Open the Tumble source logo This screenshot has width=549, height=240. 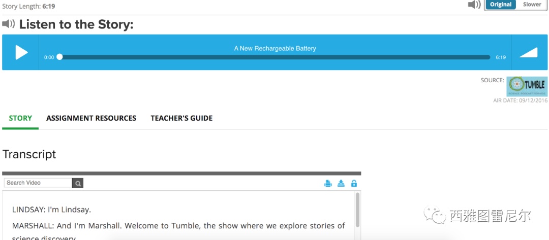click(x=527, y=86)
